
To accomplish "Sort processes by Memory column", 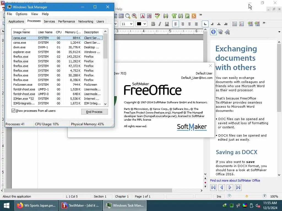I will (x=73, y=32).
